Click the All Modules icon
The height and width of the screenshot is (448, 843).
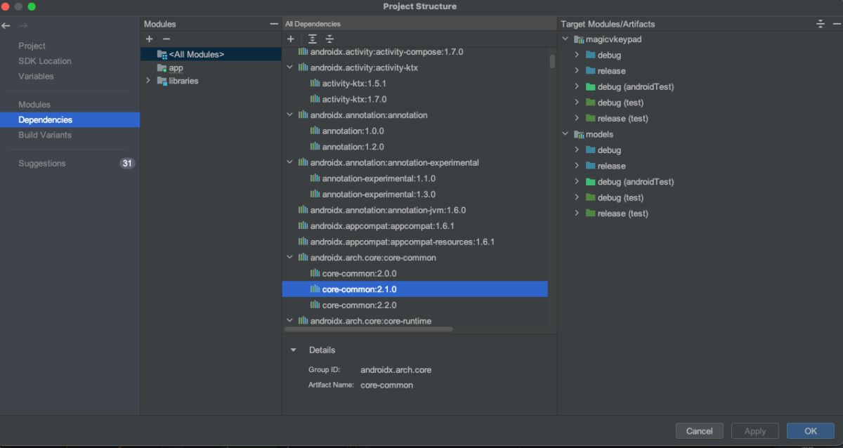(162, 54)
